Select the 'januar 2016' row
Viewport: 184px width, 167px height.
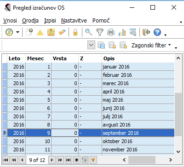(88, 67)
